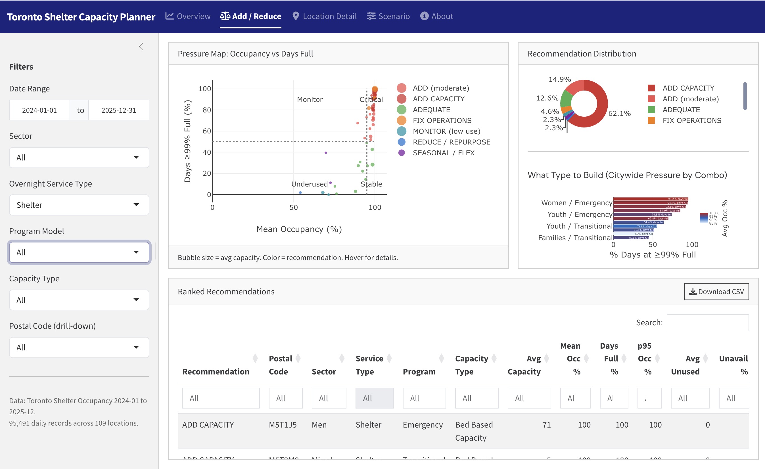
Task: Click the download icon on Download CSV
Action: (x=693, y=292)
